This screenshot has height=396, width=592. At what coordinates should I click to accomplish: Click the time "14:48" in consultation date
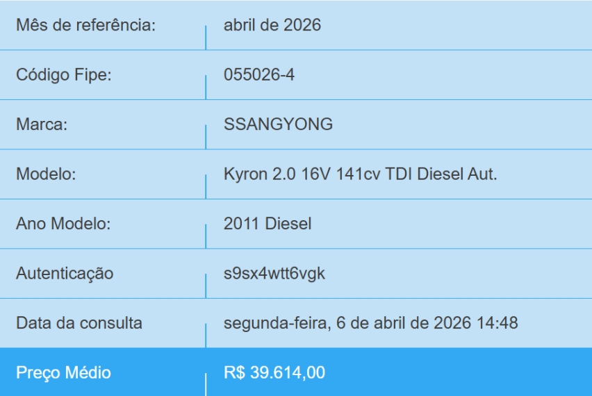[498, 324]
